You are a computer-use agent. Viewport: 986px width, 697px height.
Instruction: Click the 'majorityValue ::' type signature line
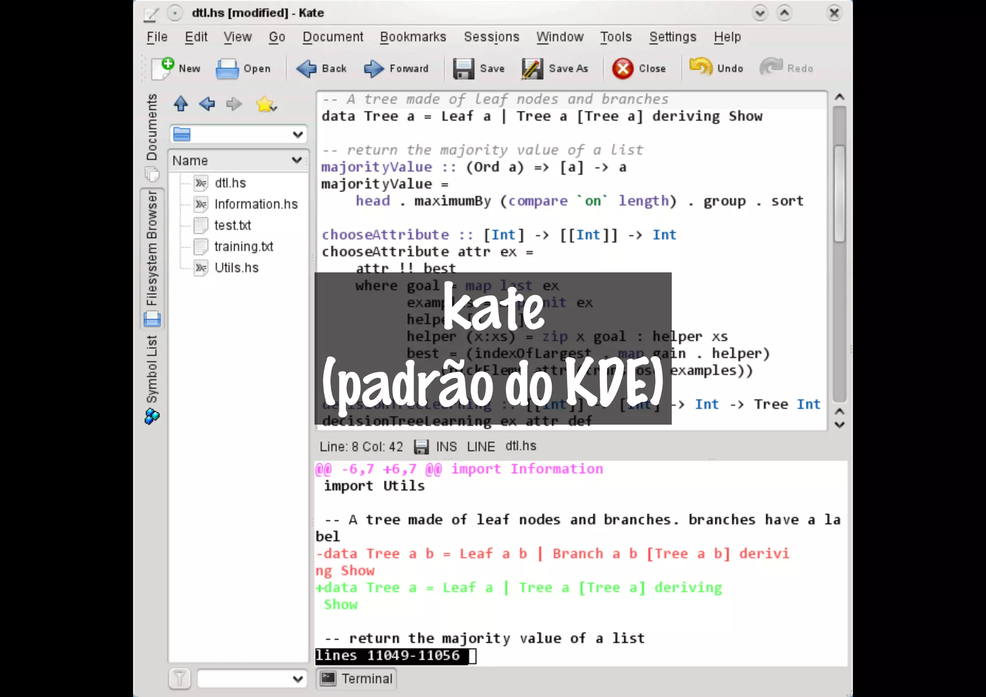click(474, 168)
